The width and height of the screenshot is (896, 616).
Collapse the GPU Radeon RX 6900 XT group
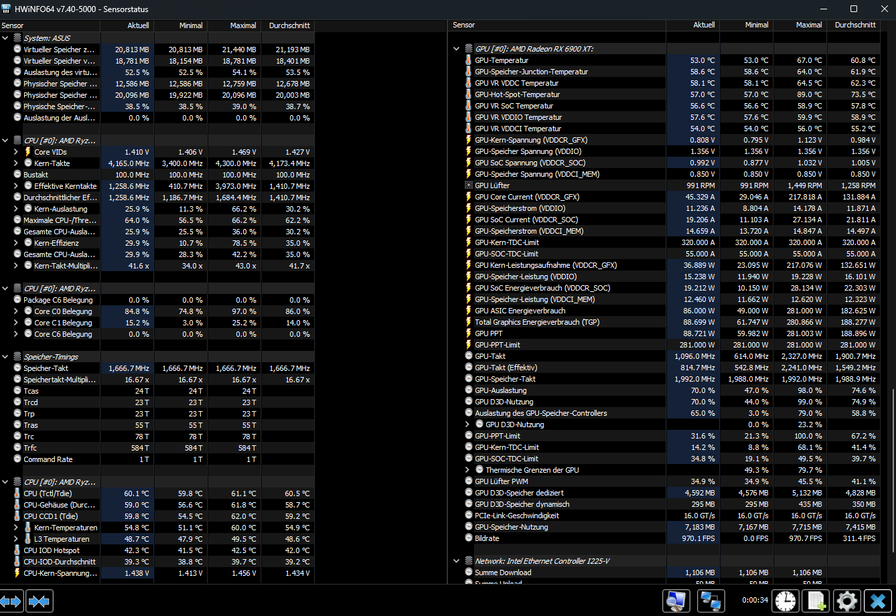tap(457, 49)
